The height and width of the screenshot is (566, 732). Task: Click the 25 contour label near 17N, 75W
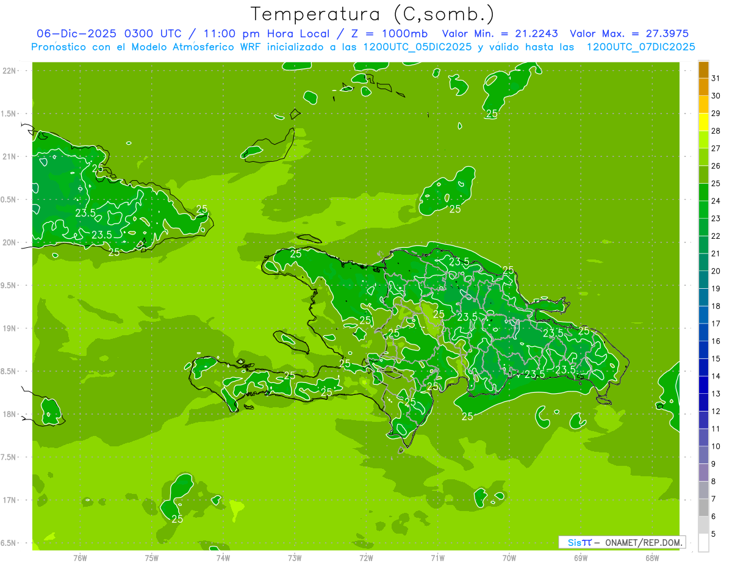click(178, 519)
